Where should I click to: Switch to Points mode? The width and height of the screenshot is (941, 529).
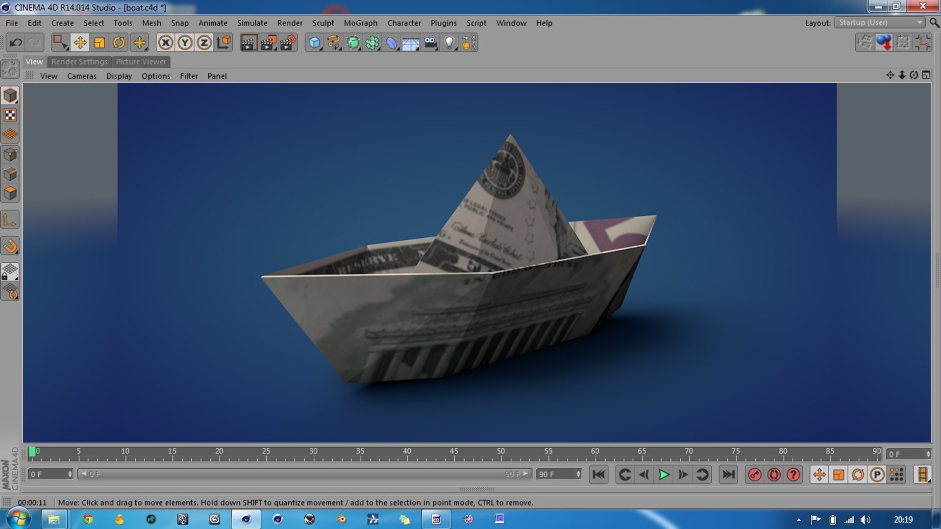10,155
